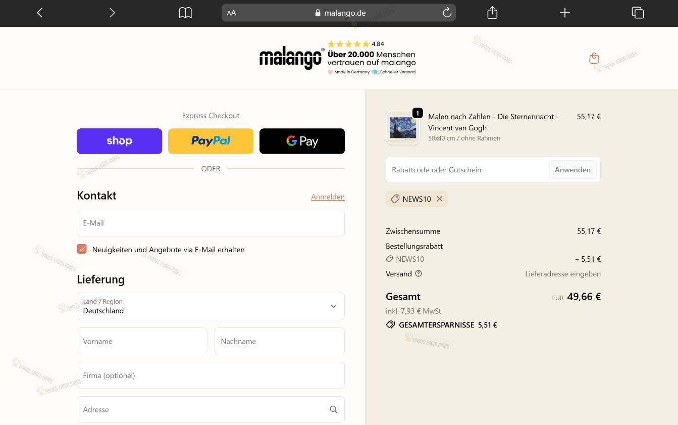
Task: Focus the E-Mail input field
Action: pyautogui.click(x=211, y=223)
